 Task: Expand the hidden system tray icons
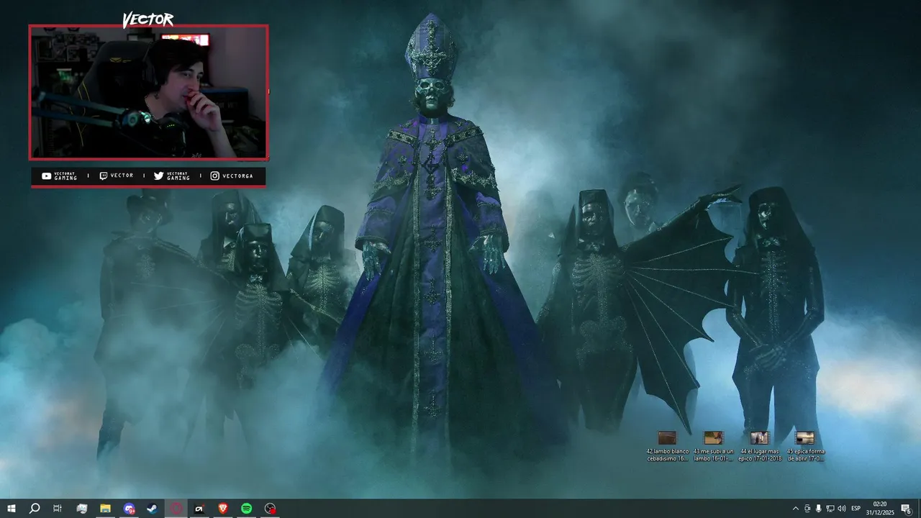[795, 509]
